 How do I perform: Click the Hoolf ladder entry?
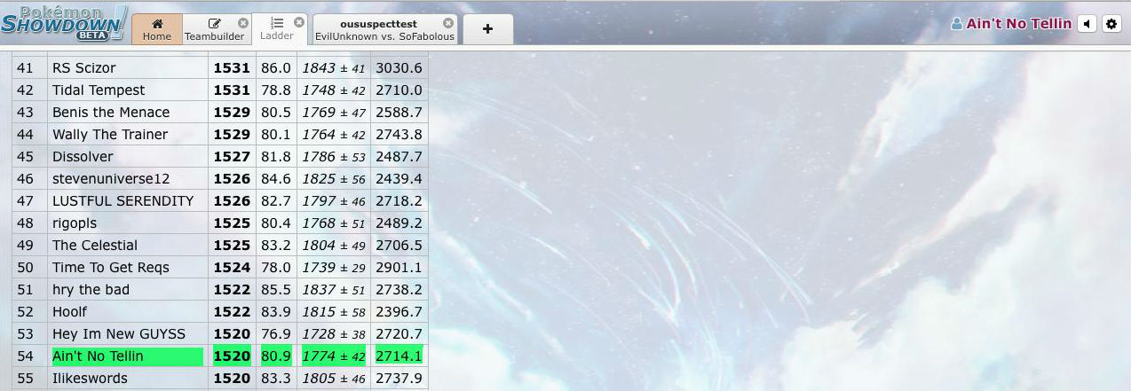[x=70, y=312]
